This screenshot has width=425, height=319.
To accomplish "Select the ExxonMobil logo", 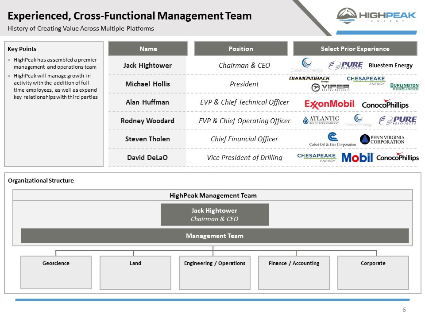I will point(329,104).
